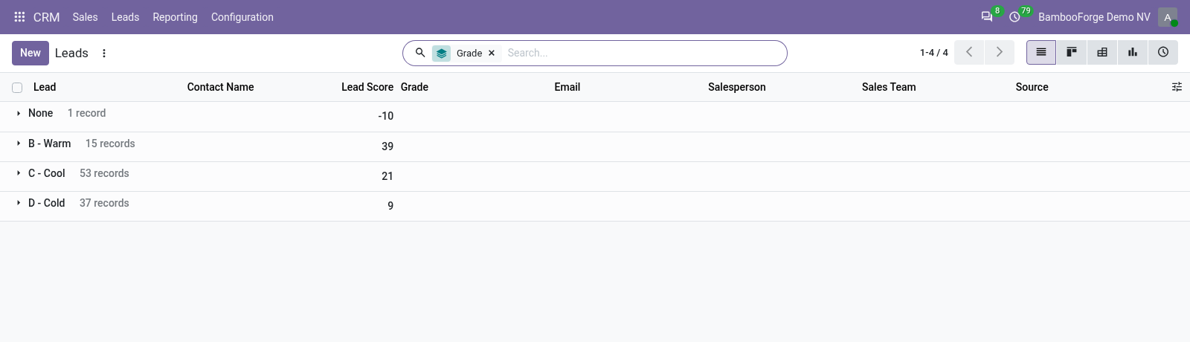The image size is (1190, 342).
Task: Open the discuss messages icon
Action: [987, 17]
